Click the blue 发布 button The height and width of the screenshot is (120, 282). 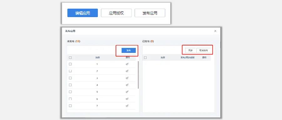pos(128,50)
